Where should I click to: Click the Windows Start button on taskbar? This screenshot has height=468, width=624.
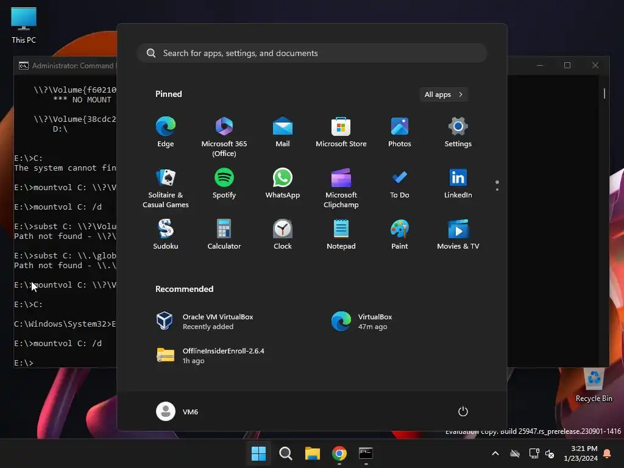pyautogui.click(x=258, y=453)
